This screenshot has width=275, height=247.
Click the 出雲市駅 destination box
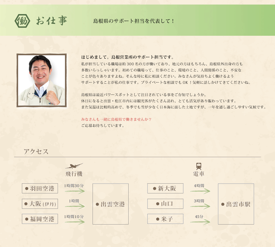(x=236, y=204)
